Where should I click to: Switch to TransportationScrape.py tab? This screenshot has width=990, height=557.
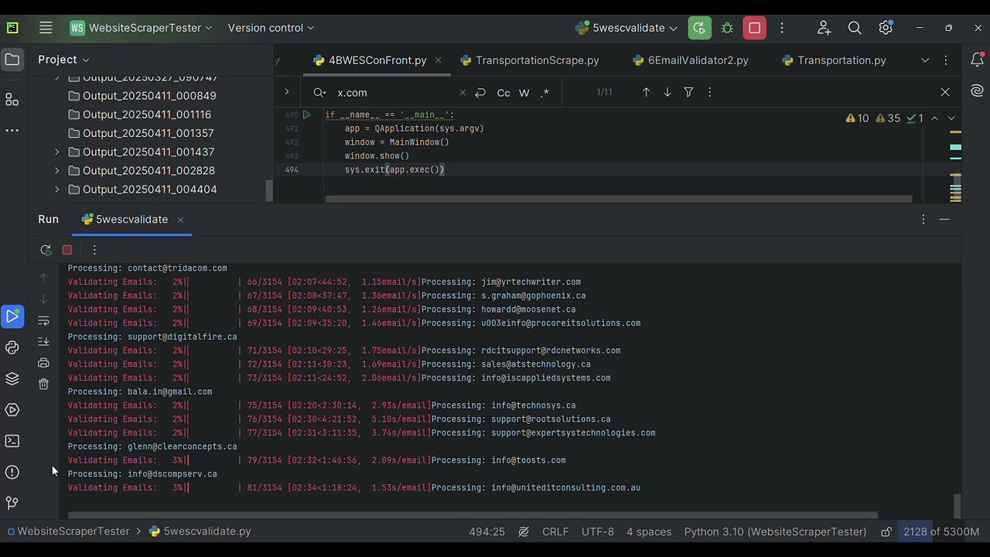529,60
